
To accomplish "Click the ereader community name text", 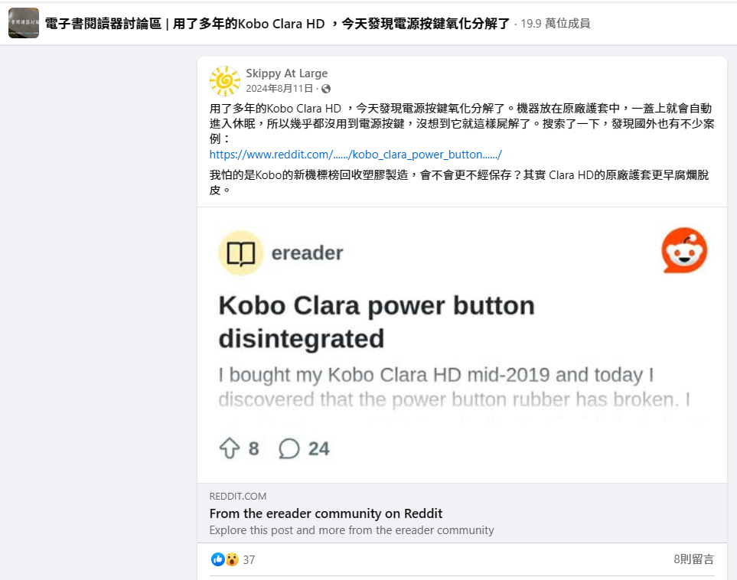I will click(308, 253).
